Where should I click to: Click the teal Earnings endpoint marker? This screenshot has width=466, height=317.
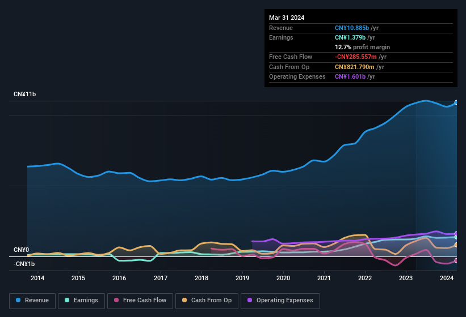point(456,237)
